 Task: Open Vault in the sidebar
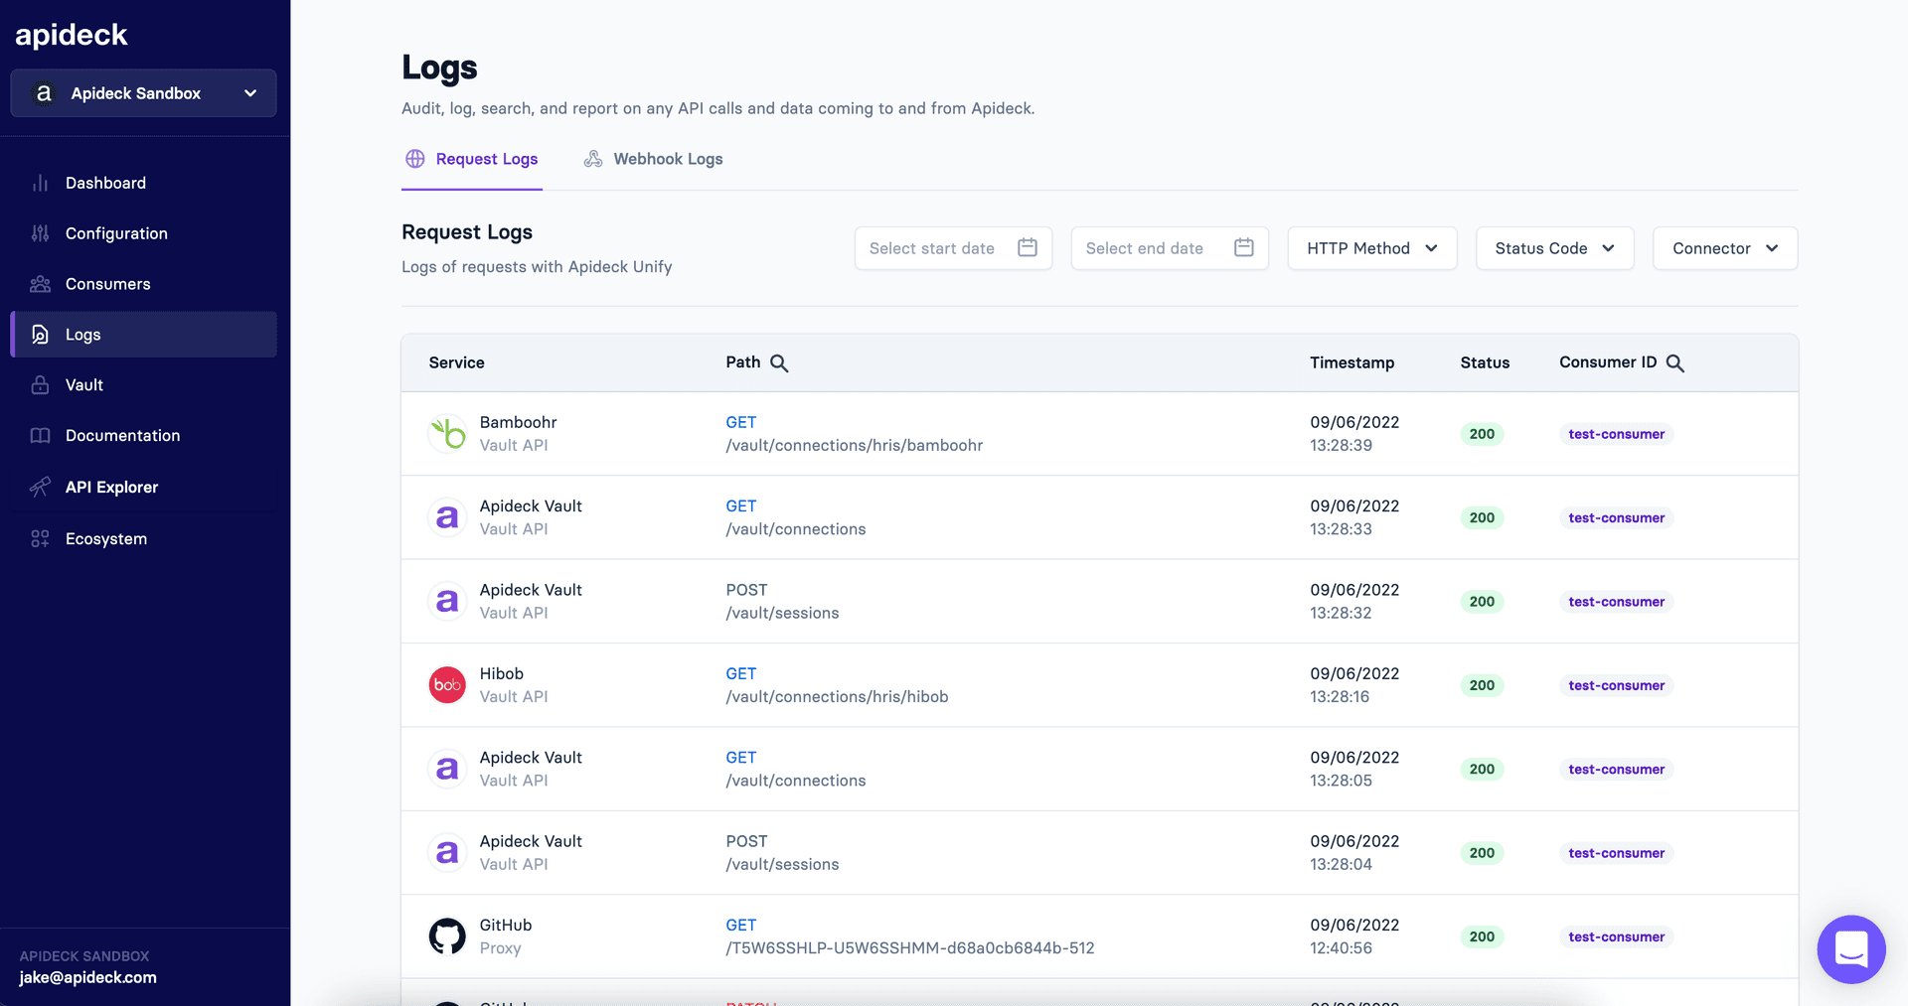tap(143, 384)
